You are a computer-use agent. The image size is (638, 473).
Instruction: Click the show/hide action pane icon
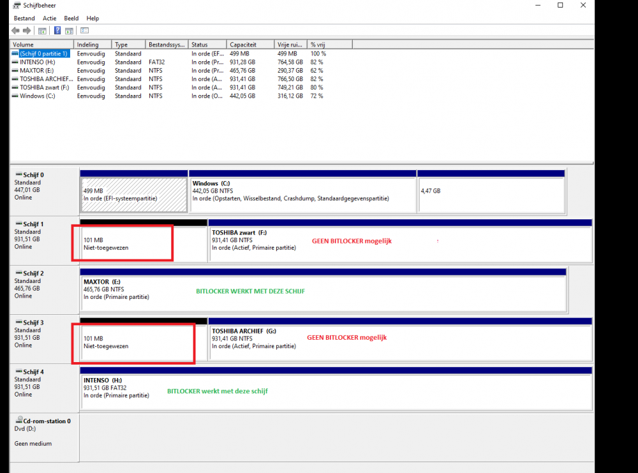point(69,31)
